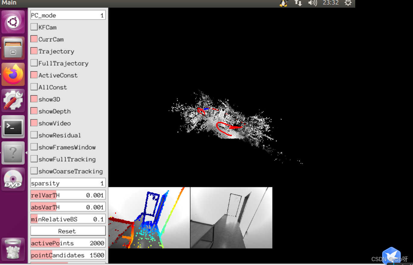Set the relVarTH slider
This screenshot has height=265, width=413.
(x=68, y=195)
